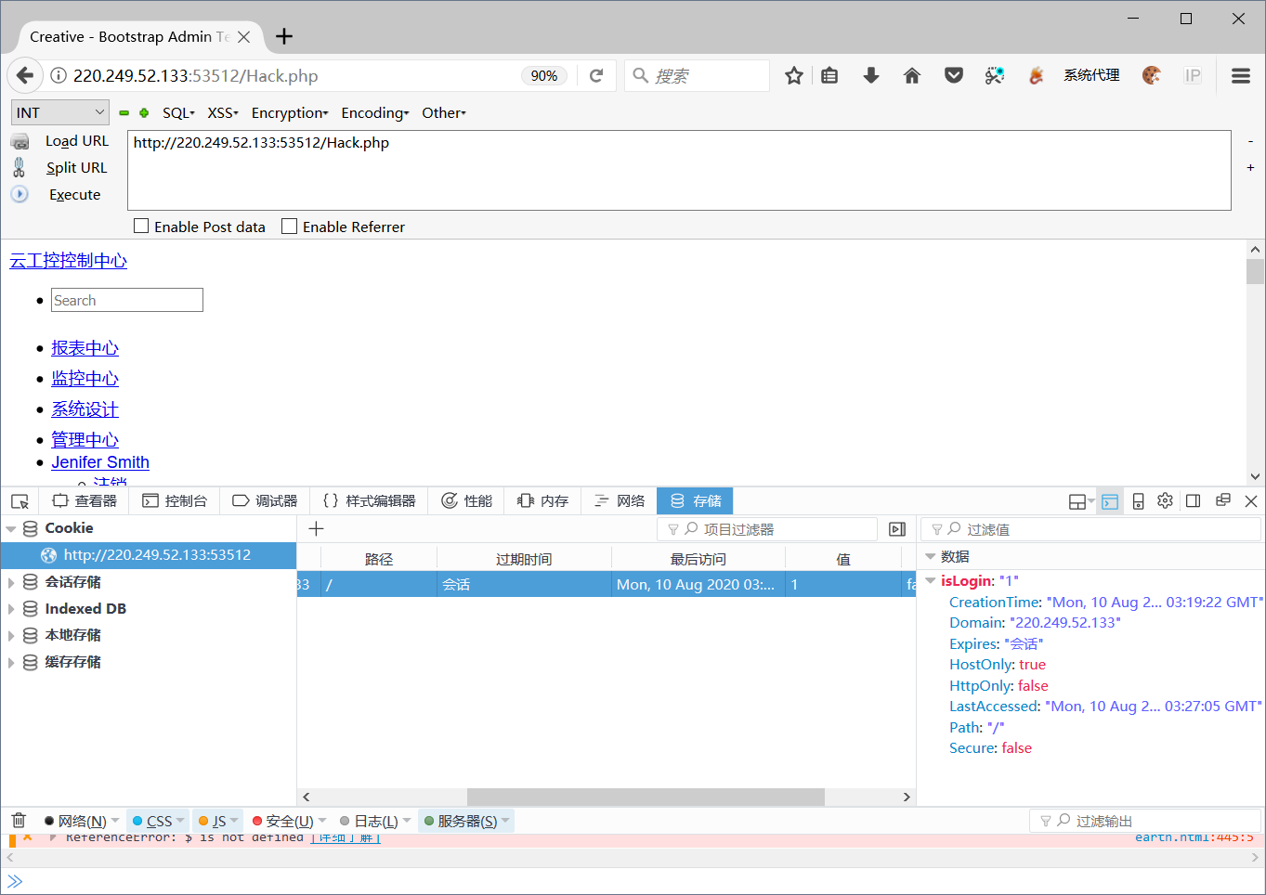This screenshot has height=895, width=1266.
Task: Click the 90% zoom control in the address bar
Action: point(543,75)
